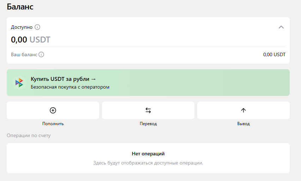Click the colorful operator logo icon

click(19, 83)
